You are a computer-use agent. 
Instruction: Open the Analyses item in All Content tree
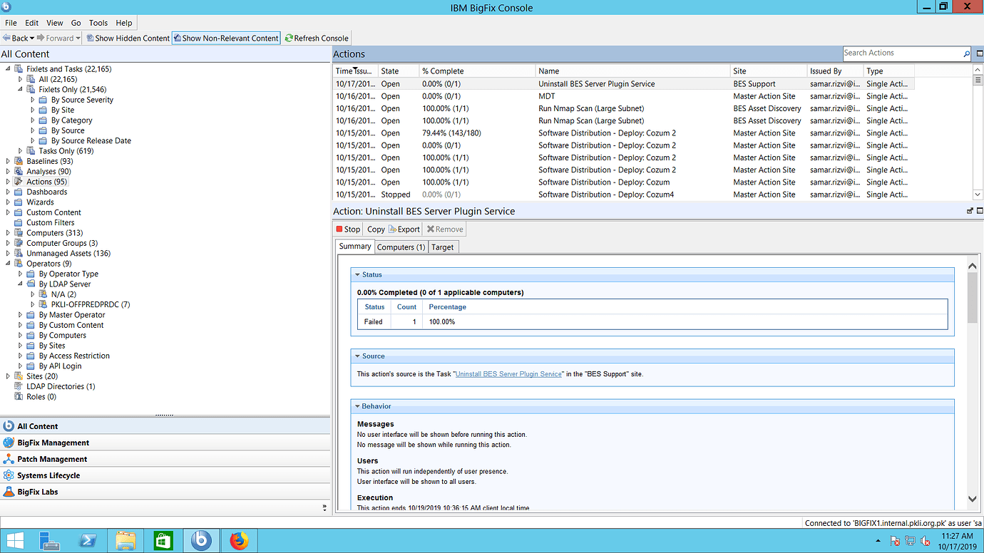coord(44,171)
